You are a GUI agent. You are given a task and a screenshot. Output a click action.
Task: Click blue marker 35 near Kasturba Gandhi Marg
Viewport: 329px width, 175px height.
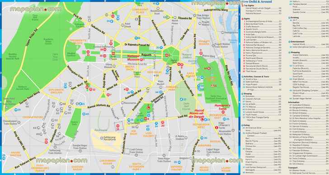161,48
